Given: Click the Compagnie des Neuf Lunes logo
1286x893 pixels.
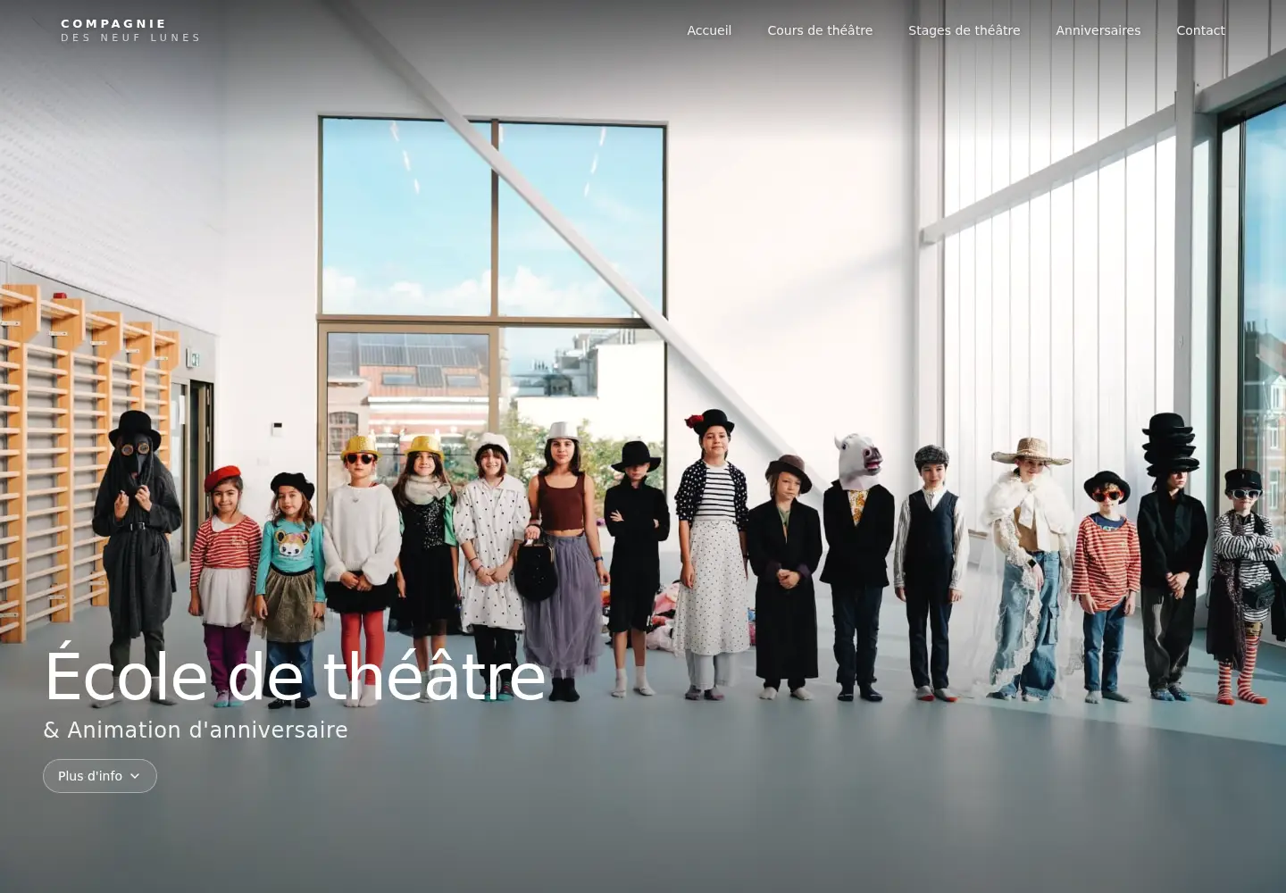Looking at the screenshot, I should point(130,30).
